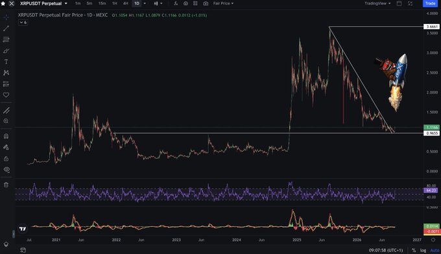Activate the zoom in magnifier tool

coord(6,121)
